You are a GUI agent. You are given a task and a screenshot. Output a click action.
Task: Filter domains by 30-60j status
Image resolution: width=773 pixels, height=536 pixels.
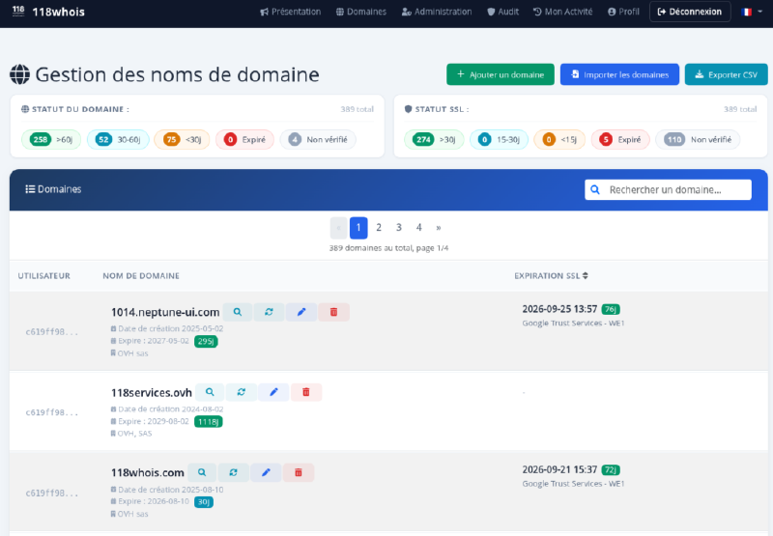pos(118,139)
